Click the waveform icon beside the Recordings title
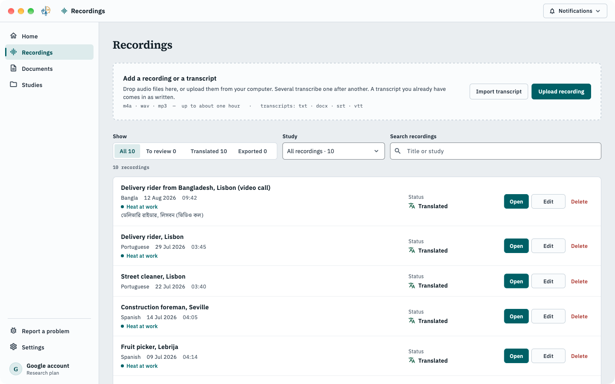615x384 pixels. (64, 11)
